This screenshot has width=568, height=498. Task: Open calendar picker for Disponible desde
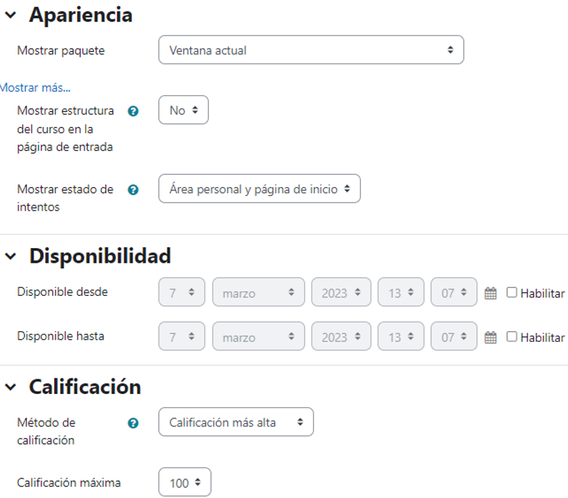[x=490, y=293]
